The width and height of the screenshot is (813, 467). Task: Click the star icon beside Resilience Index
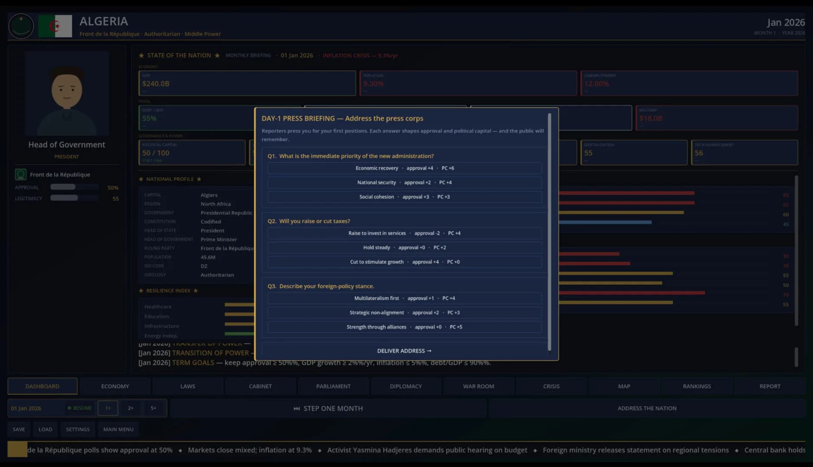click(141, 291)
